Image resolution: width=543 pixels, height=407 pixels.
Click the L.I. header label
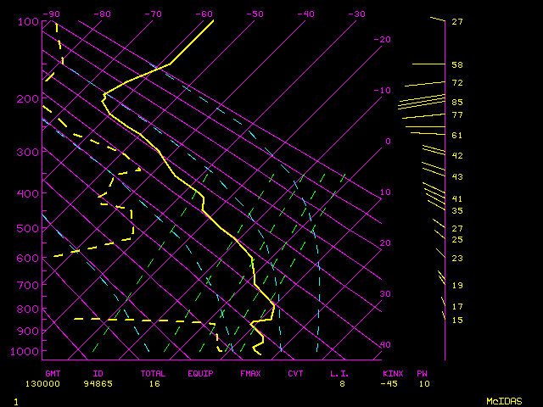[338, 373]
